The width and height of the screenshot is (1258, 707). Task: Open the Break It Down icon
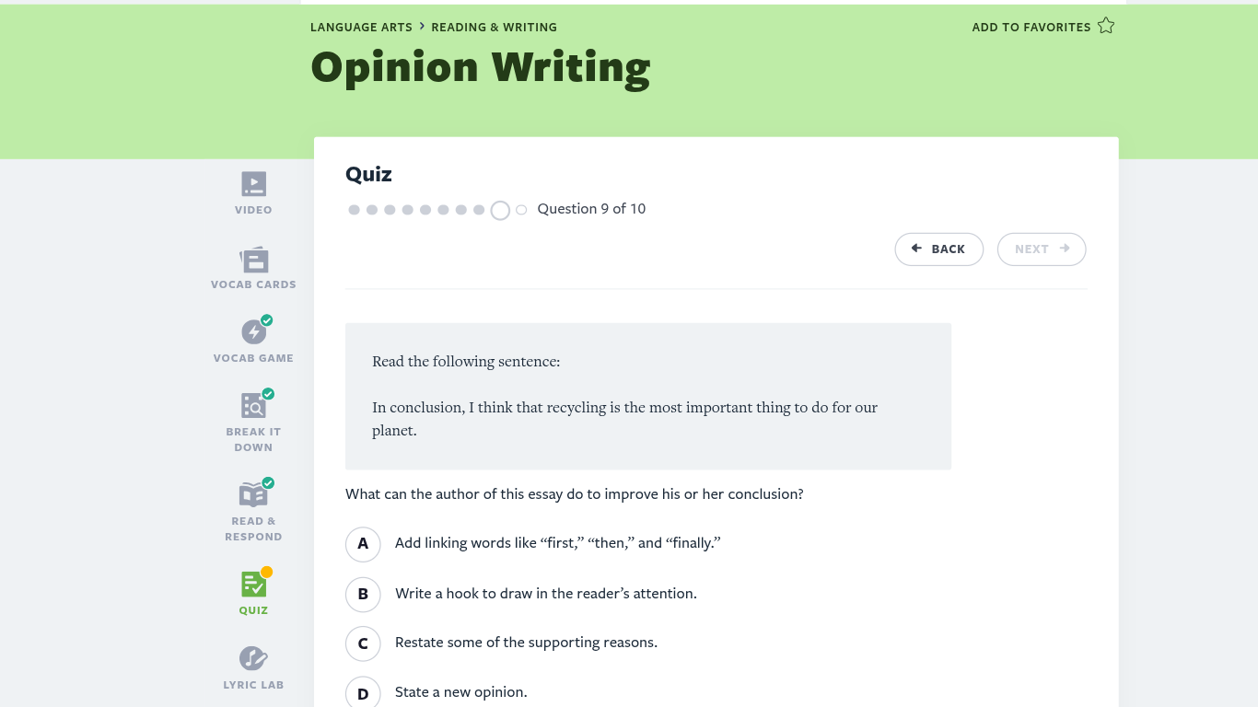pos(253,405)
